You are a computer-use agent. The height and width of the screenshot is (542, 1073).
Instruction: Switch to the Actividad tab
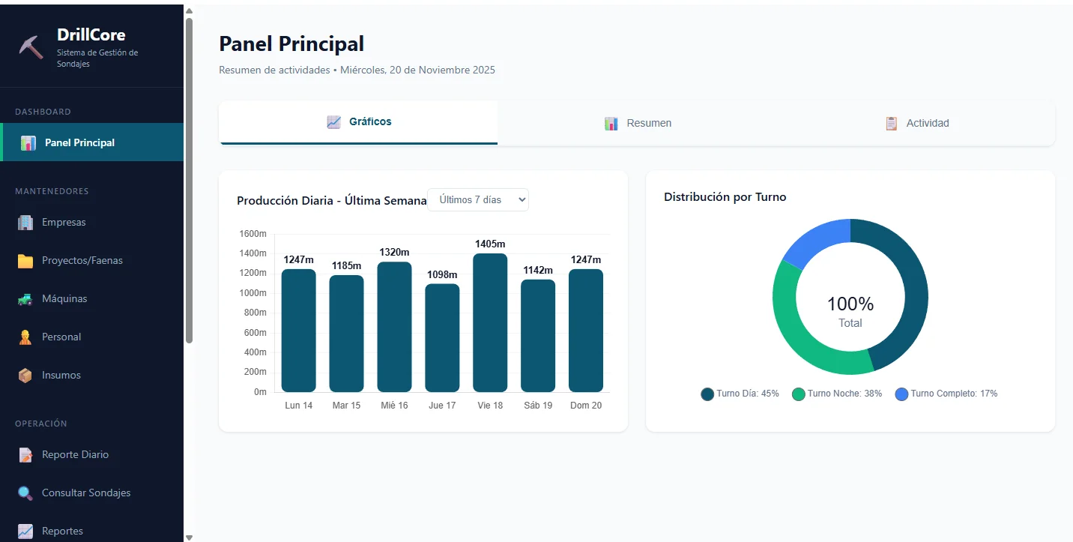point(916,123)
